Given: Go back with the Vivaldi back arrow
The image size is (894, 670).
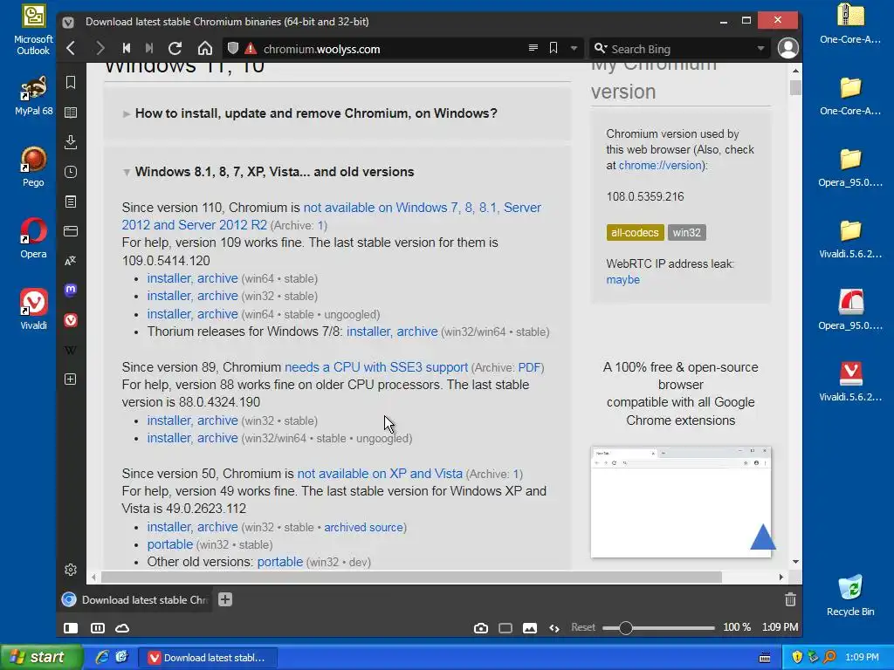Looking at the screenshot, I should pos(71,49).
